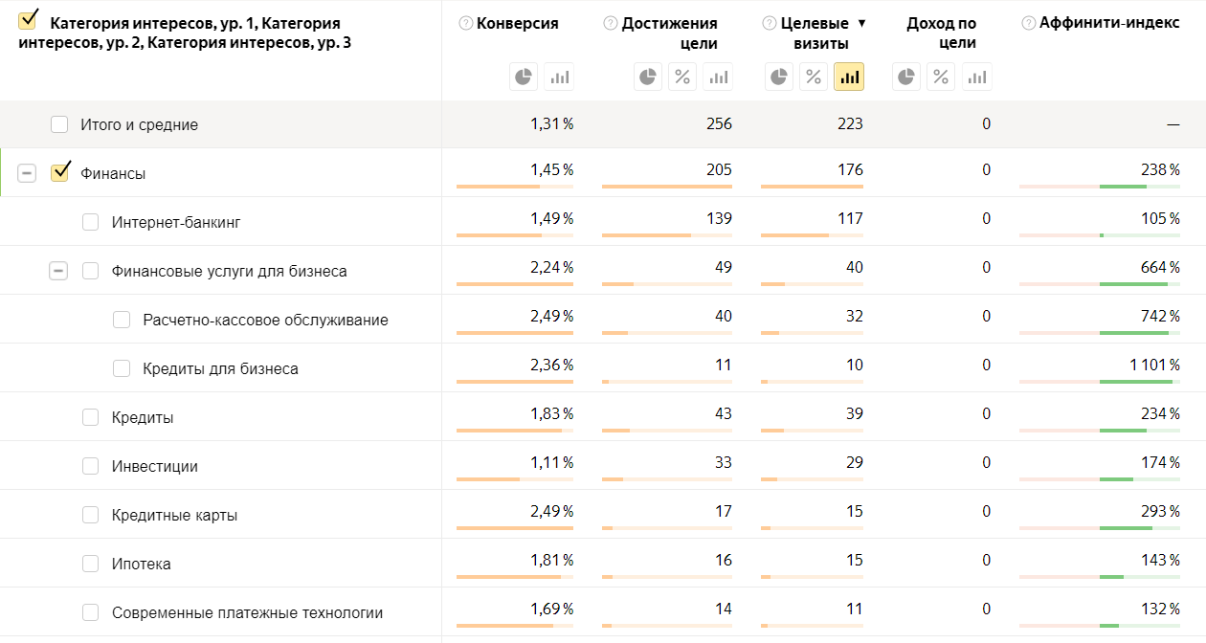Collapse the Финансовые услуги для бизнеса subtree
The height and width of the screenshot is (643, 1206).
click(x=58, y=270)
